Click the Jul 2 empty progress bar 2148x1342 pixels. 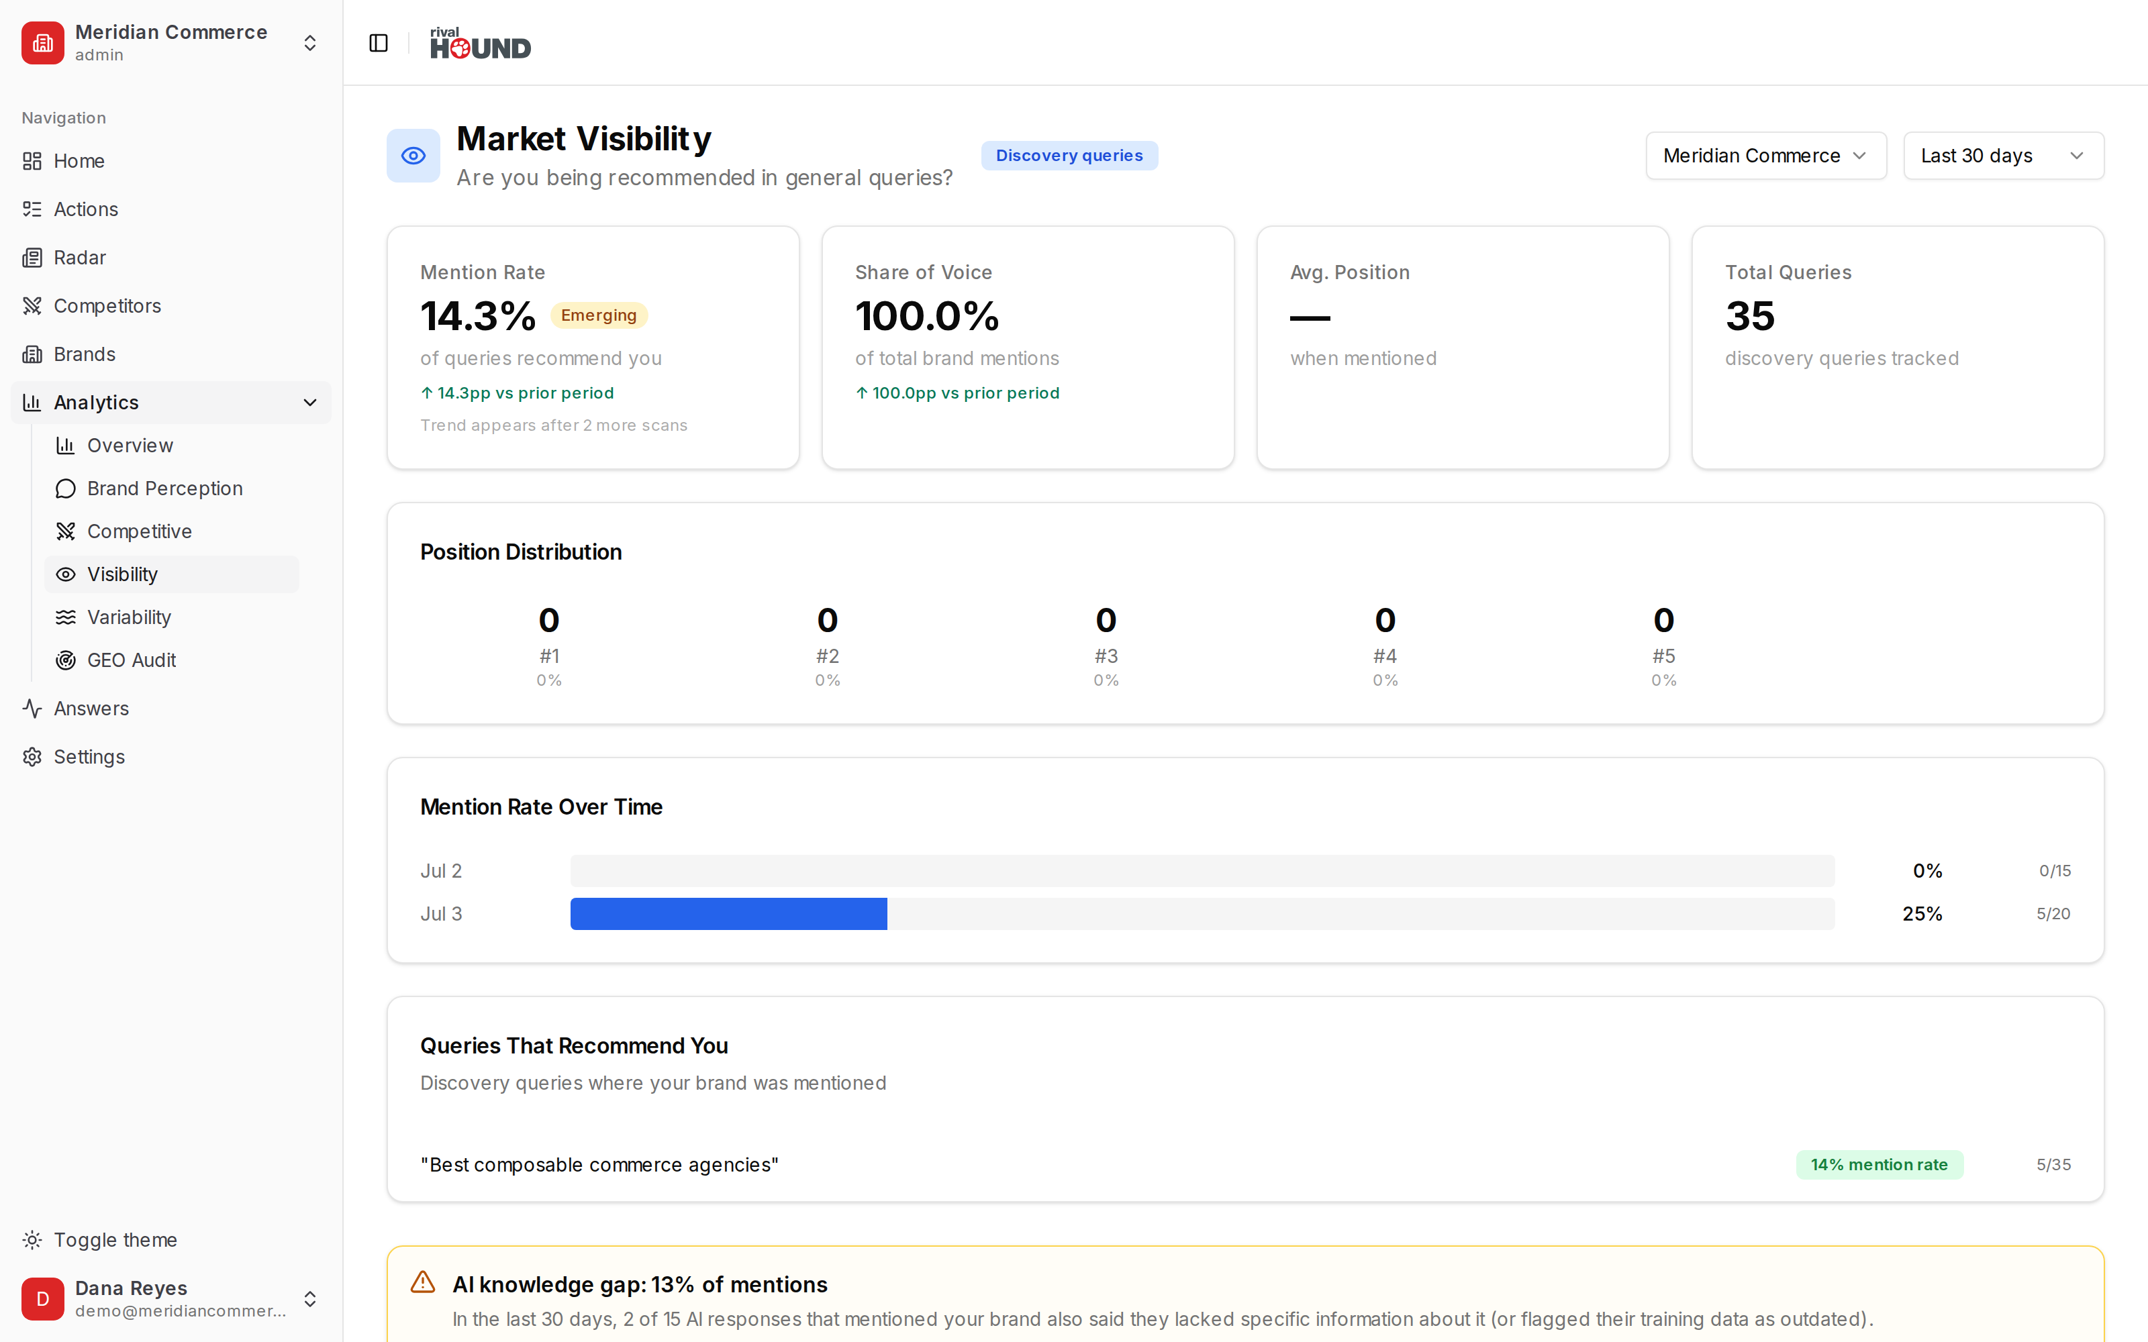pos(1202,871)
